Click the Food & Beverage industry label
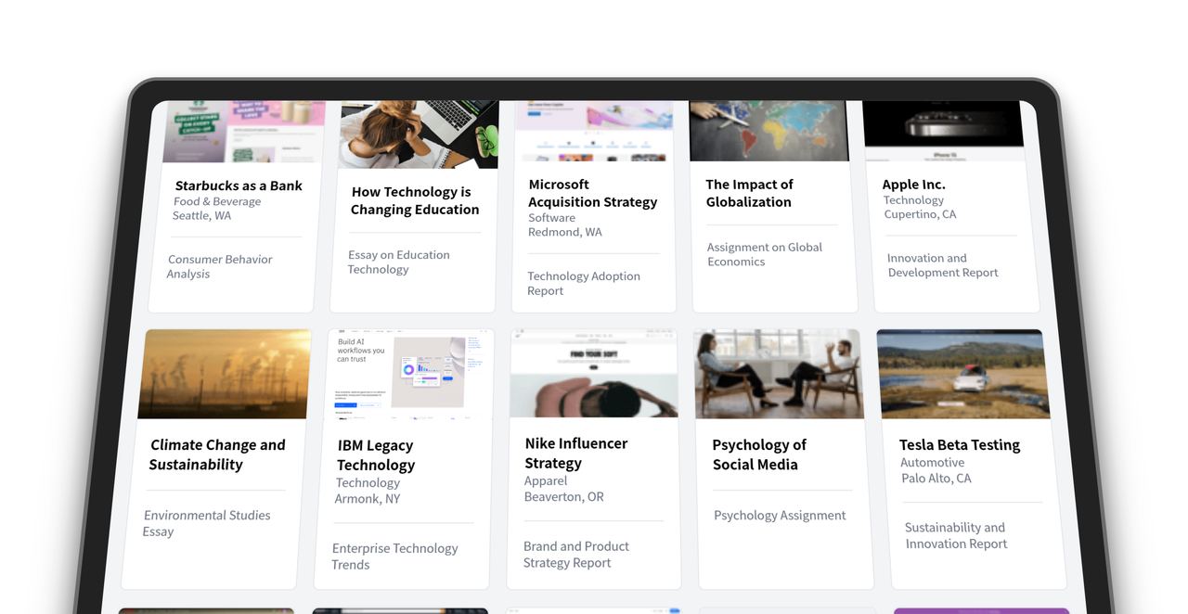The width and height of the screenshot is (1188, 614). pyautogui.click(x=217, y=201)
